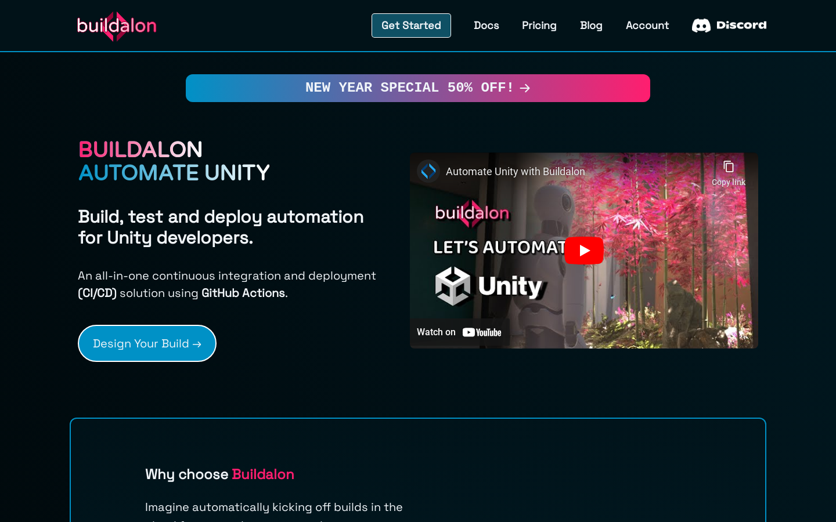The image size is (836, 522).
Task: Open the video title Automate Unity with Buildalon
Action: (x=516, y=172)
